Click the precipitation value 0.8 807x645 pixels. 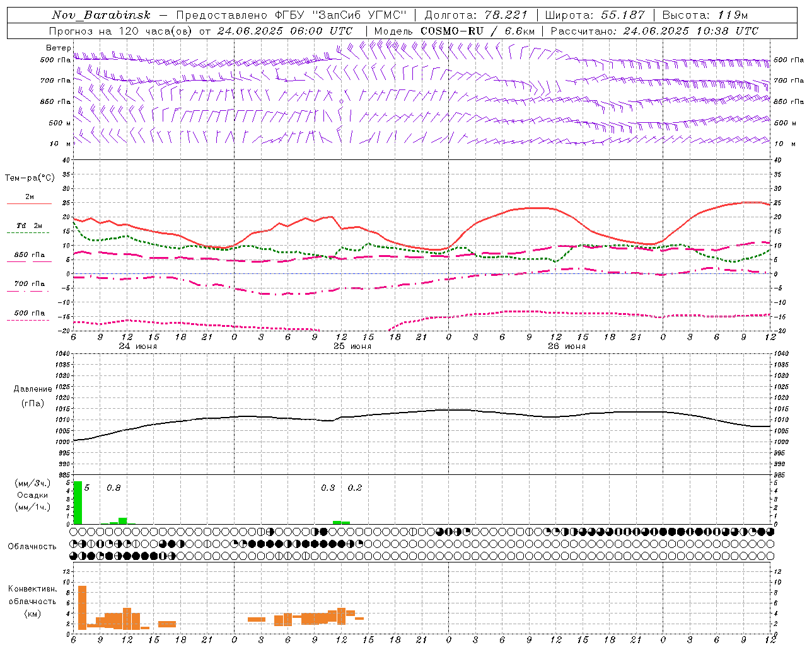[x=113, y=488]
